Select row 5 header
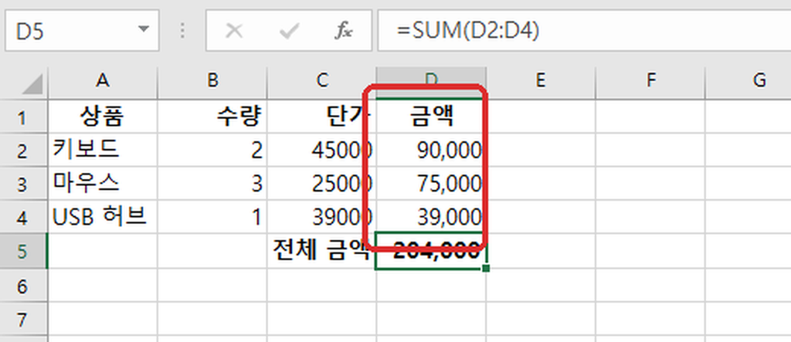Screen dimensions: 791x342 24,251
